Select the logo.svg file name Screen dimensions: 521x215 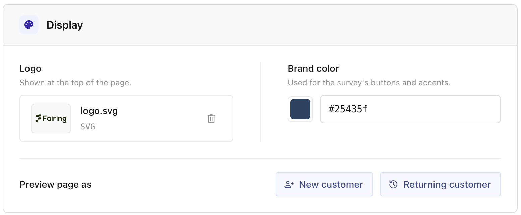tap(99, 111)
